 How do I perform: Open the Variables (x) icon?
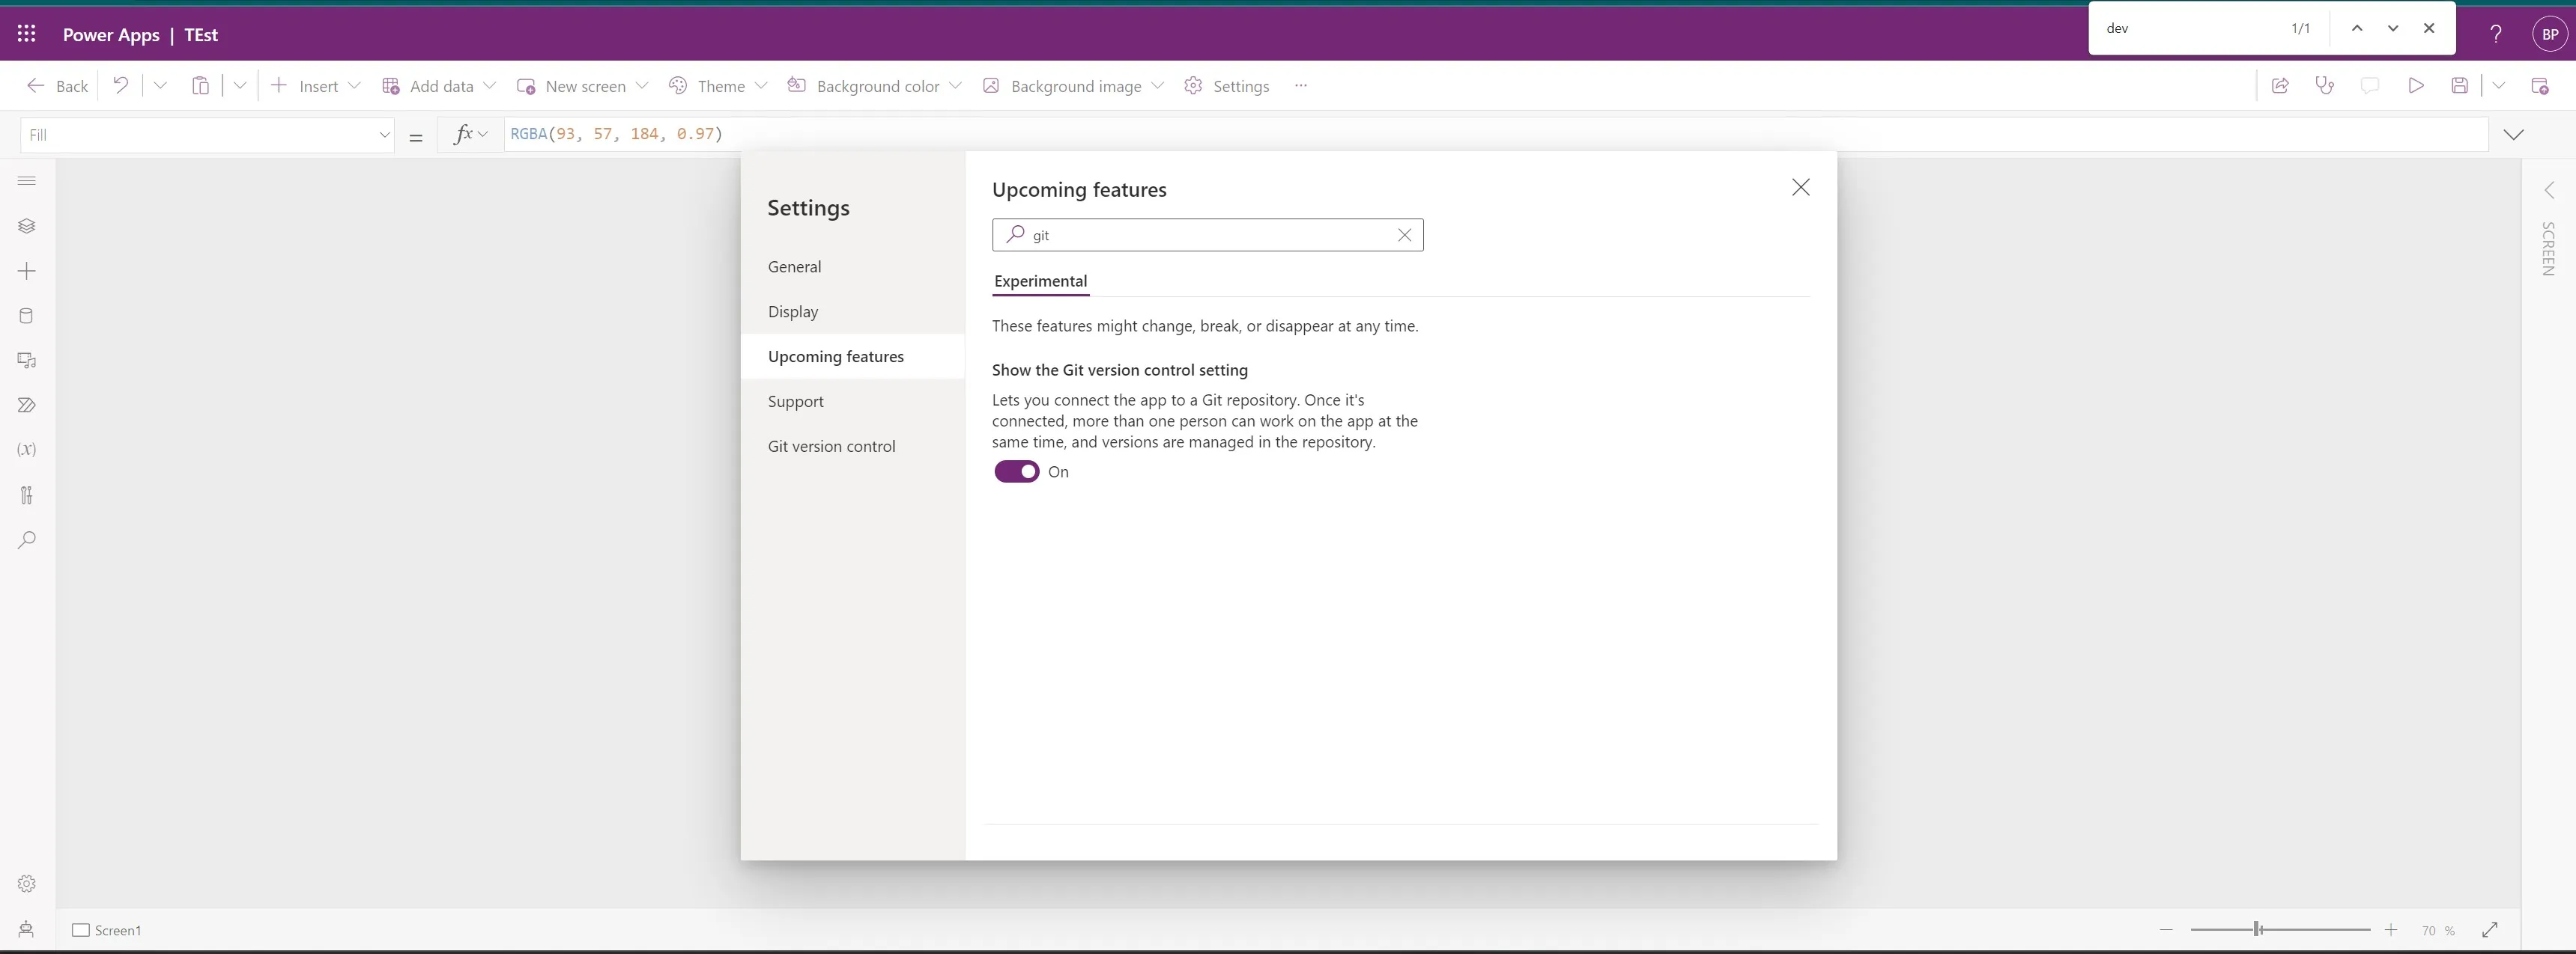tap(27, 450)
